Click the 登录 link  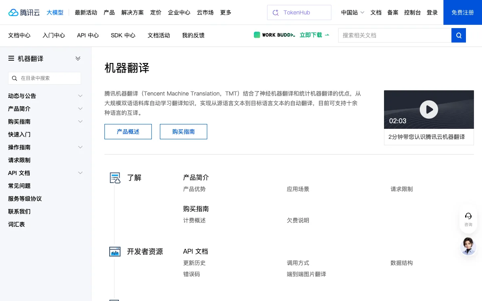click(432, 12)
